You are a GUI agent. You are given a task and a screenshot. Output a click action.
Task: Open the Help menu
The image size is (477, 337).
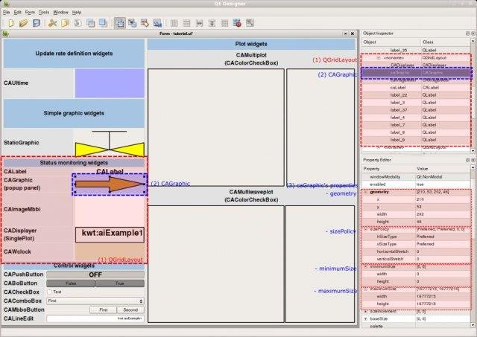(77, 13)
